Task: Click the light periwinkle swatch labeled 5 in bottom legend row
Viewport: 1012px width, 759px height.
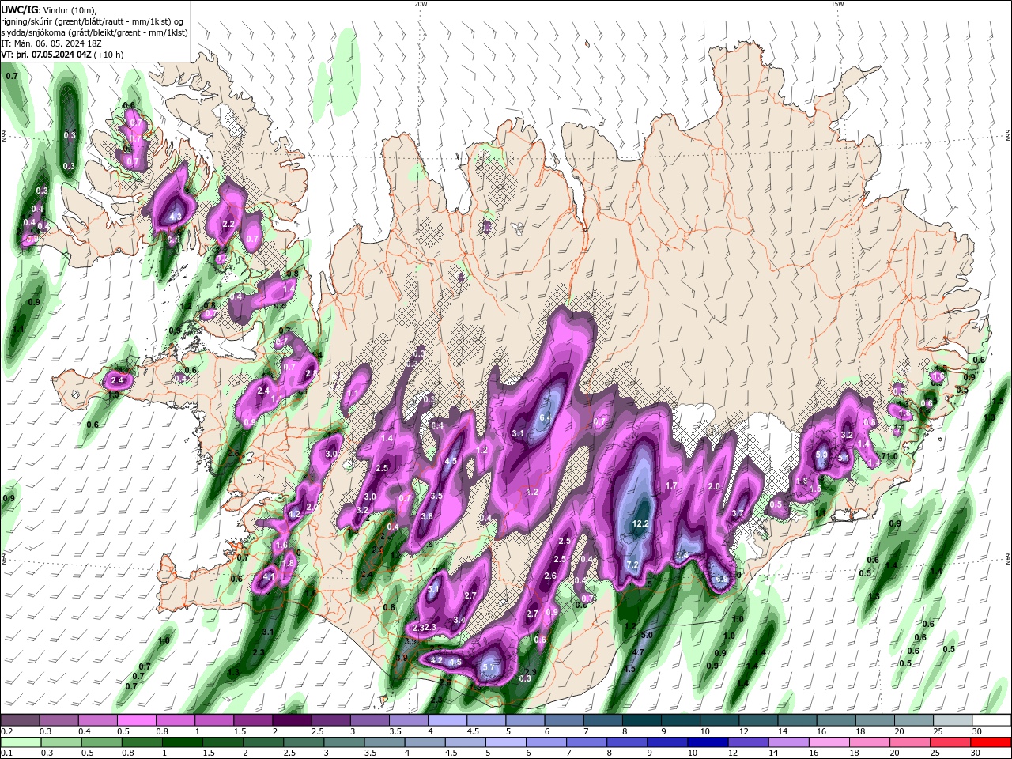Action: point(506,744)
